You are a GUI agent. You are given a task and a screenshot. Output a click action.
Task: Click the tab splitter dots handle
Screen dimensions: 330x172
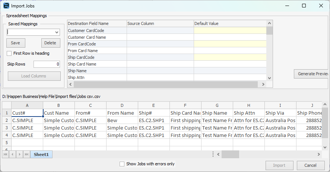click(x=213, y=155)
